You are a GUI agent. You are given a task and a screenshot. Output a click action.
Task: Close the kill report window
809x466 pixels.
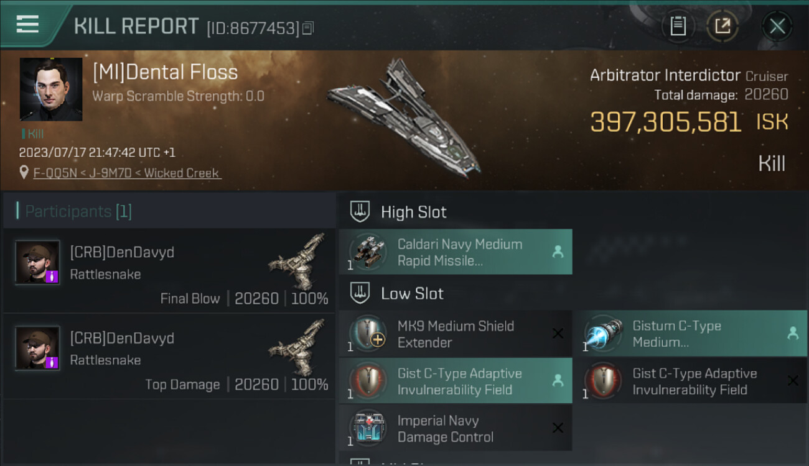(x=777, y=26)
